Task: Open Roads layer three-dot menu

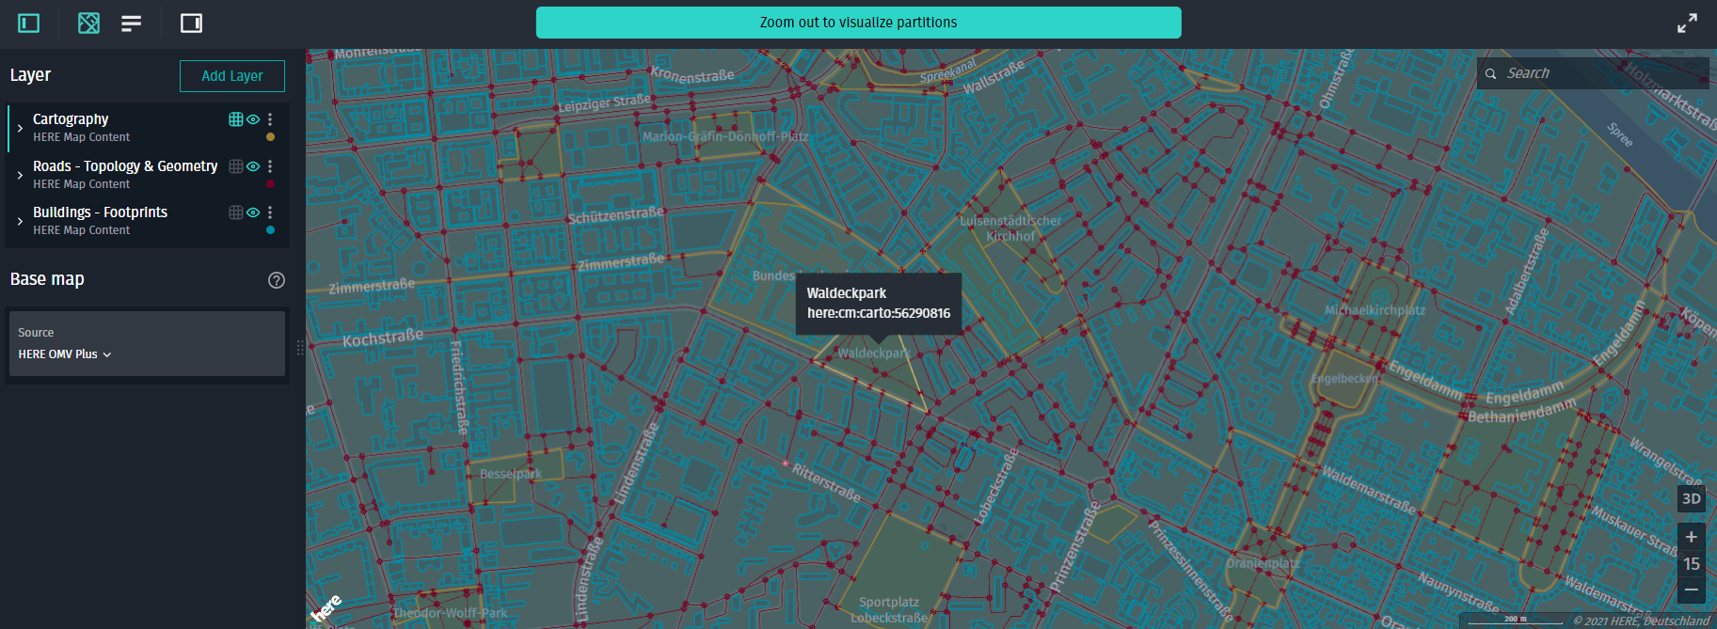Action: point(270,166)
